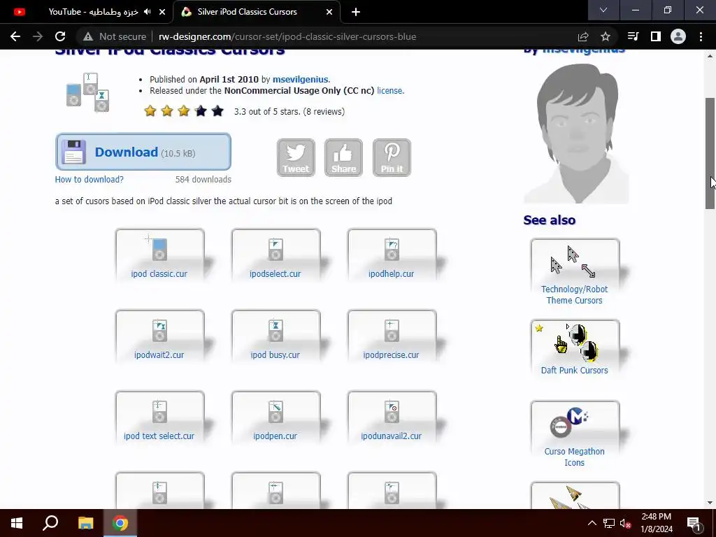The width and height of the screenshot is (716, 537).
Task: Close the YouTube tab
Action: tap(162, 12)
